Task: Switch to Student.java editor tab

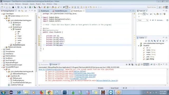Action: click(44, 11)
